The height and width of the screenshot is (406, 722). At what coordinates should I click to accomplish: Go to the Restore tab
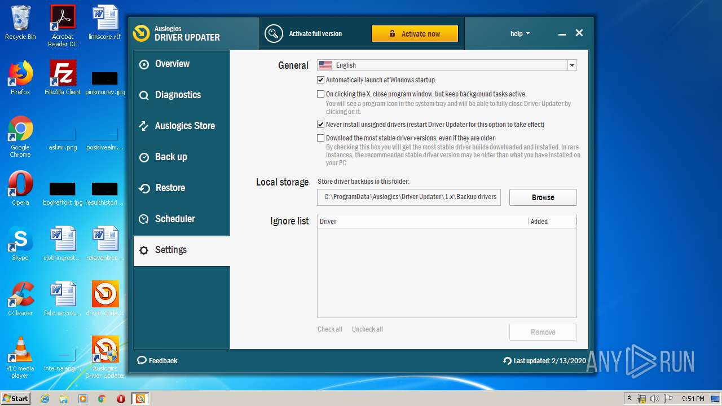[182, 188]
